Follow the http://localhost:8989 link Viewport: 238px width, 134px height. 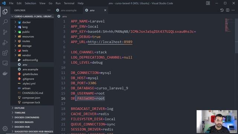[110, 42]
